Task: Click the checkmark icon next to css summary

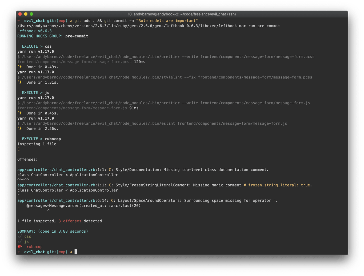Action: [x=20, y=236]
